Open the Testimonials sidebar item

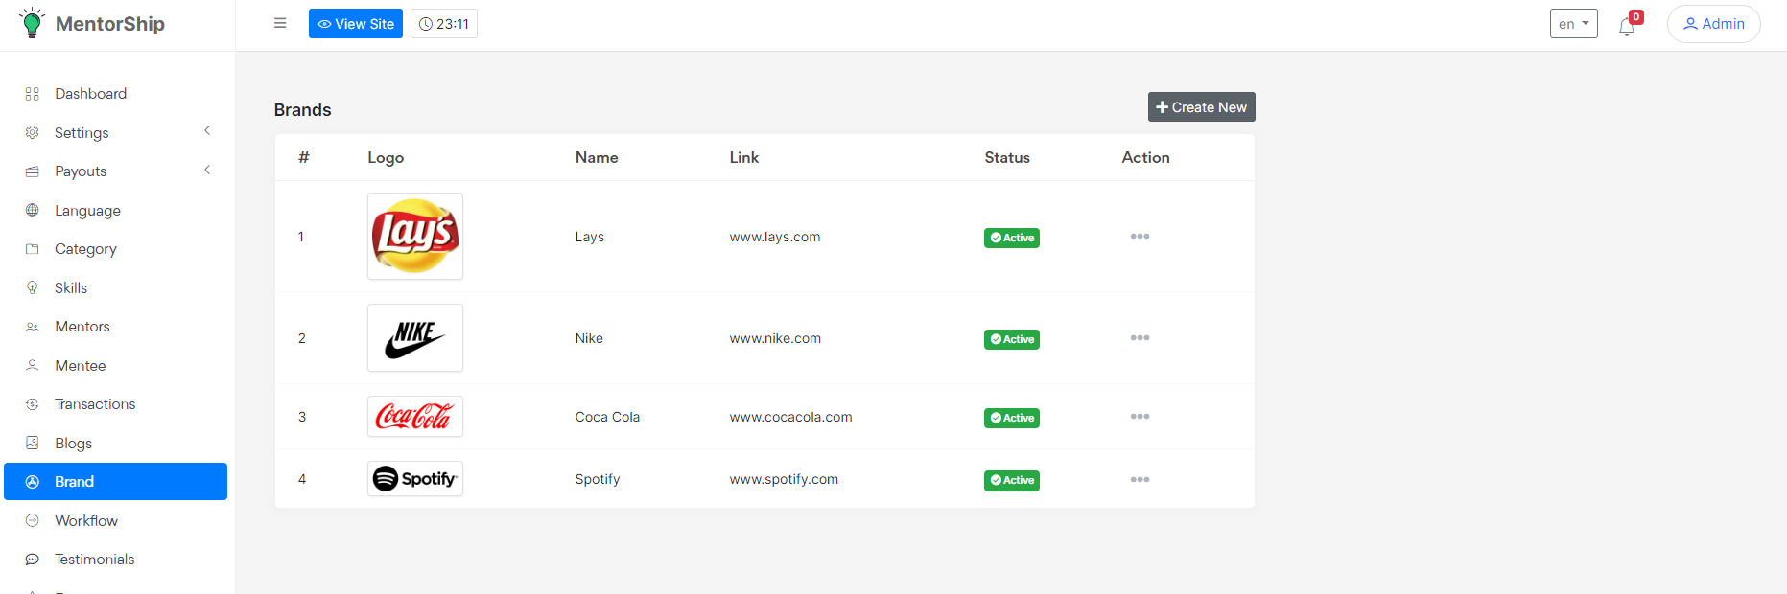[94, 560]
